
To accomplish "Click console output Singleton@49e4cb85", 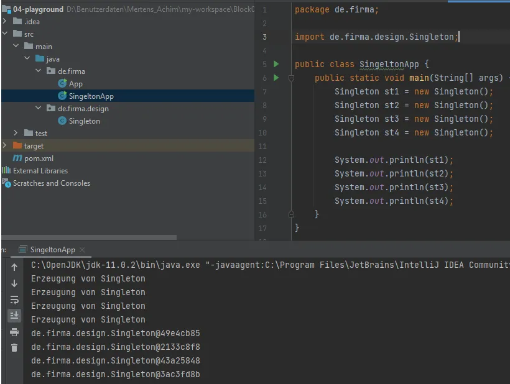I will (116, 333).
